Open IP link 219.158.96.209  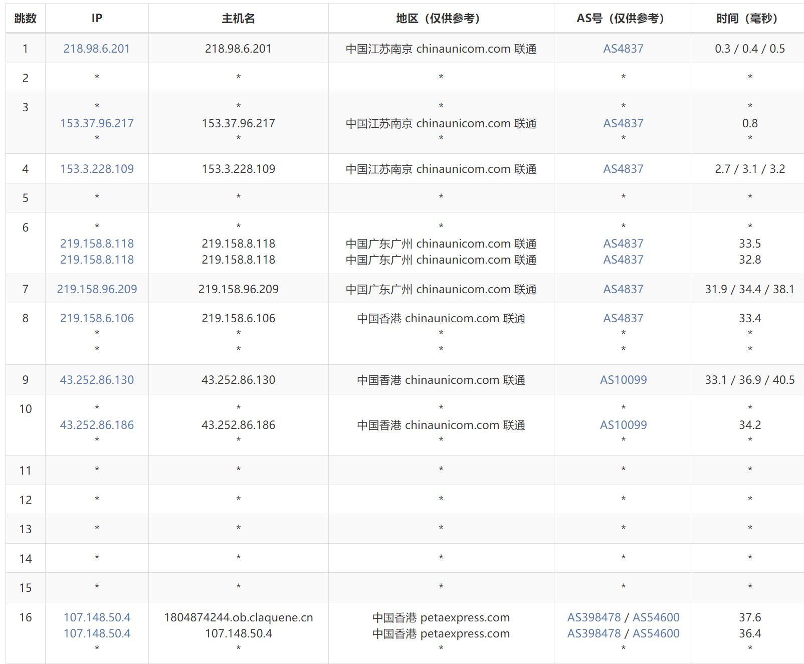click(x=97, y=289)
